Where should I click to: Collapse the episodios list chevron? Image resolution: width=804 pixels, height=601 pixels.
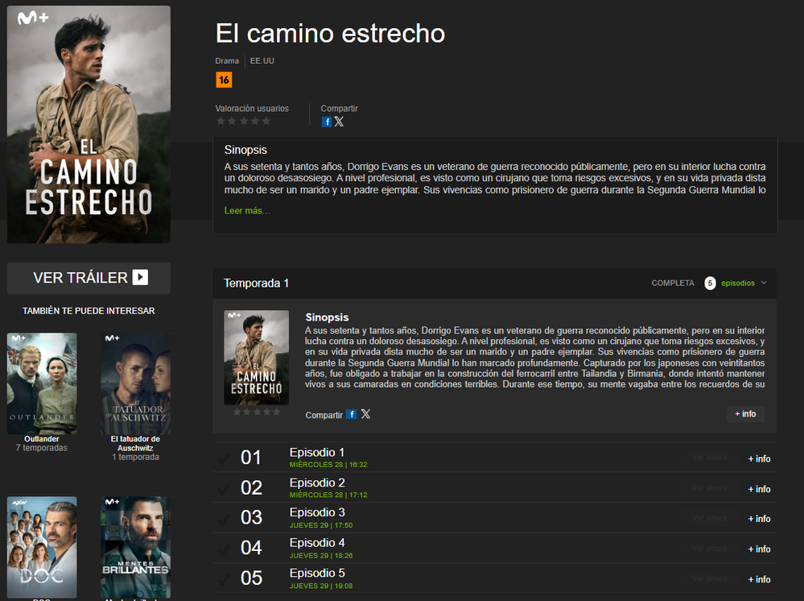coord(764,283)
